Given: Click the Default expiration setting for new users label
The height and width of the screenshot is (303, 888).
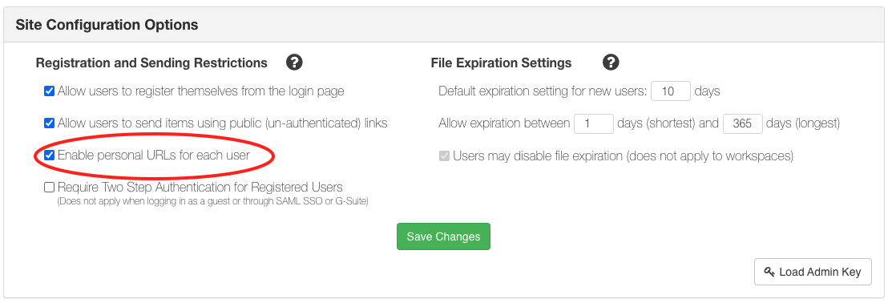Looking at the screenshot, I should click(x=543, y=91).
